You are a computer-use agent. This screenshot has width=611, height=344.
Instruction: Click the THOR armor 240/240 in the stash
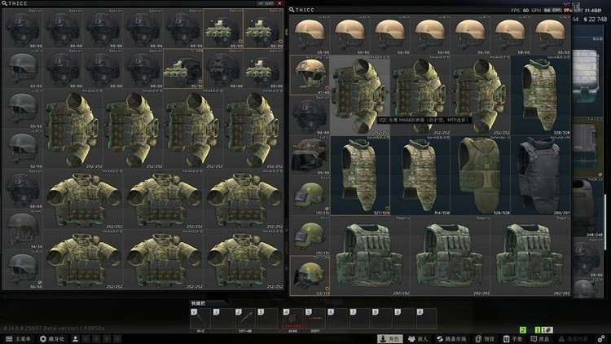(588, 208)
